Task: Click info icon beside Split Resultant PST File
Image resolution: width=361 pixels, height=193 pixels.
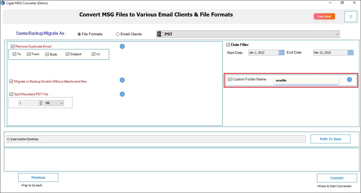Action: 122,94
